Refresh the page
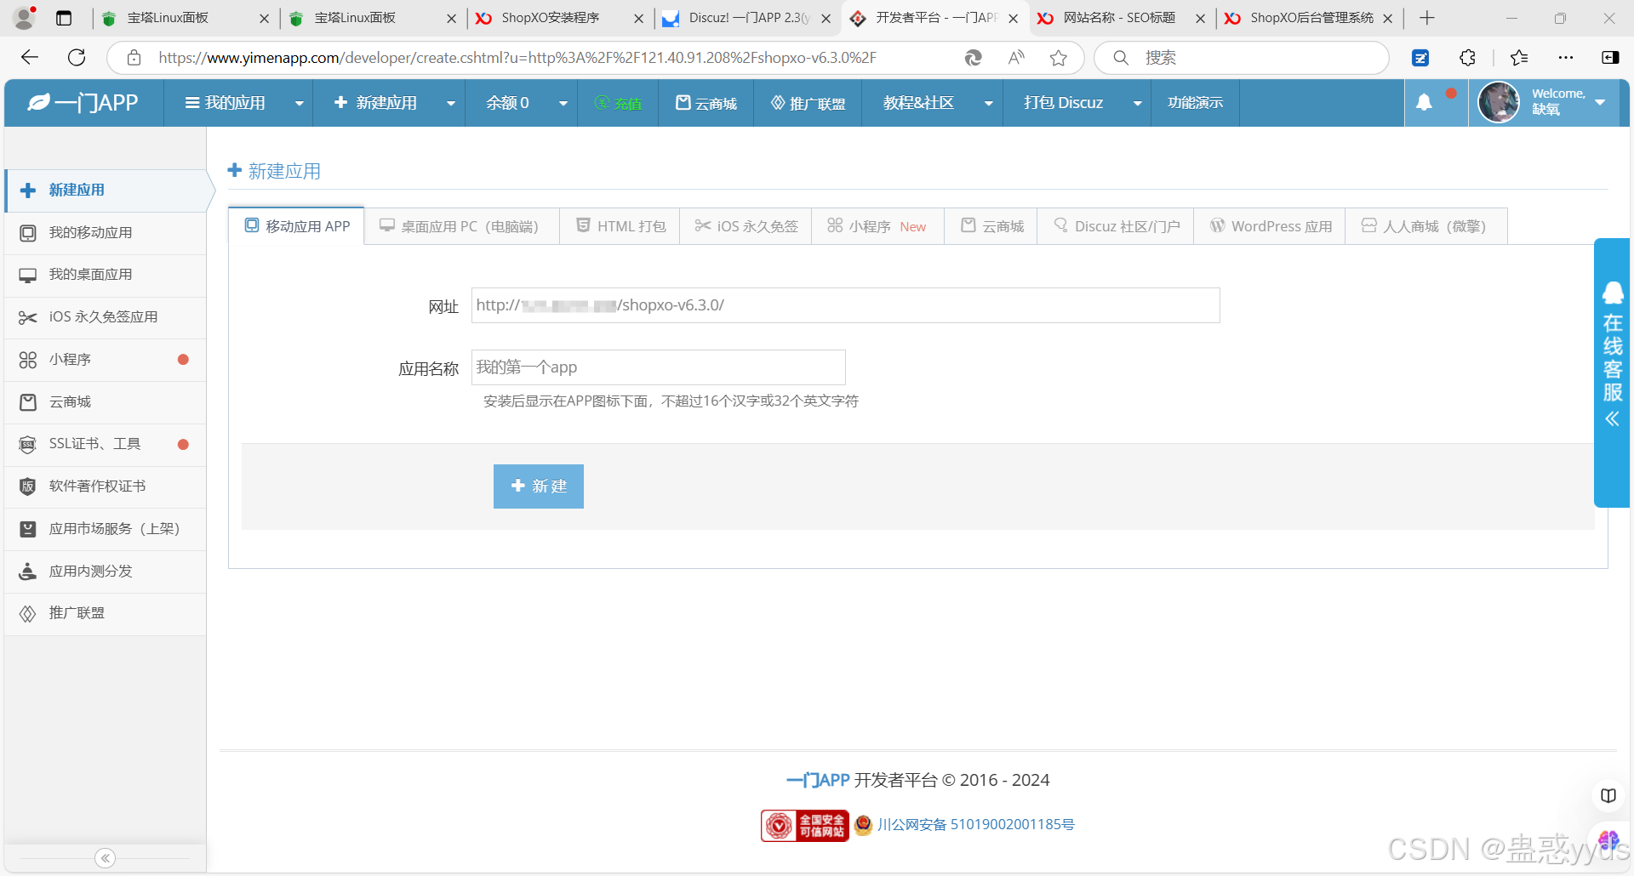Image resolution: width=1634 pixels, height=876 pixels. [x=77, y=57]
